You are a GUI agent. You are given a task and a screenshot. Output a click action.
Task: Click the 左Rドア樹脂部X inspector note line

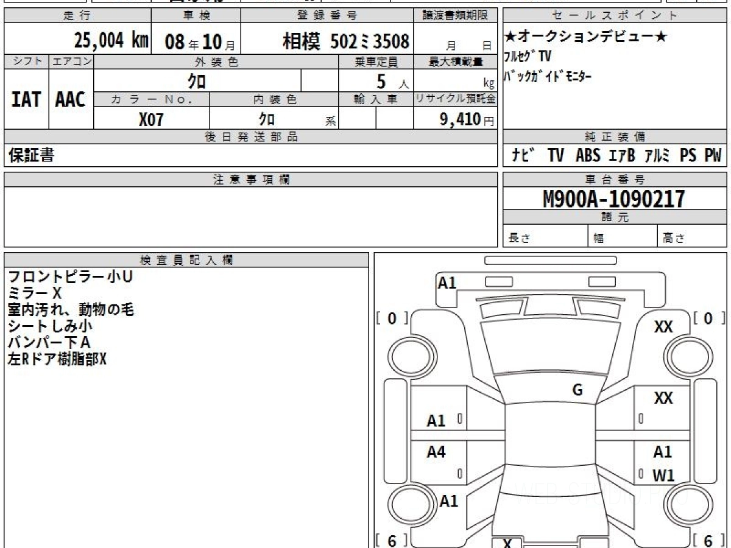(57, 359)
